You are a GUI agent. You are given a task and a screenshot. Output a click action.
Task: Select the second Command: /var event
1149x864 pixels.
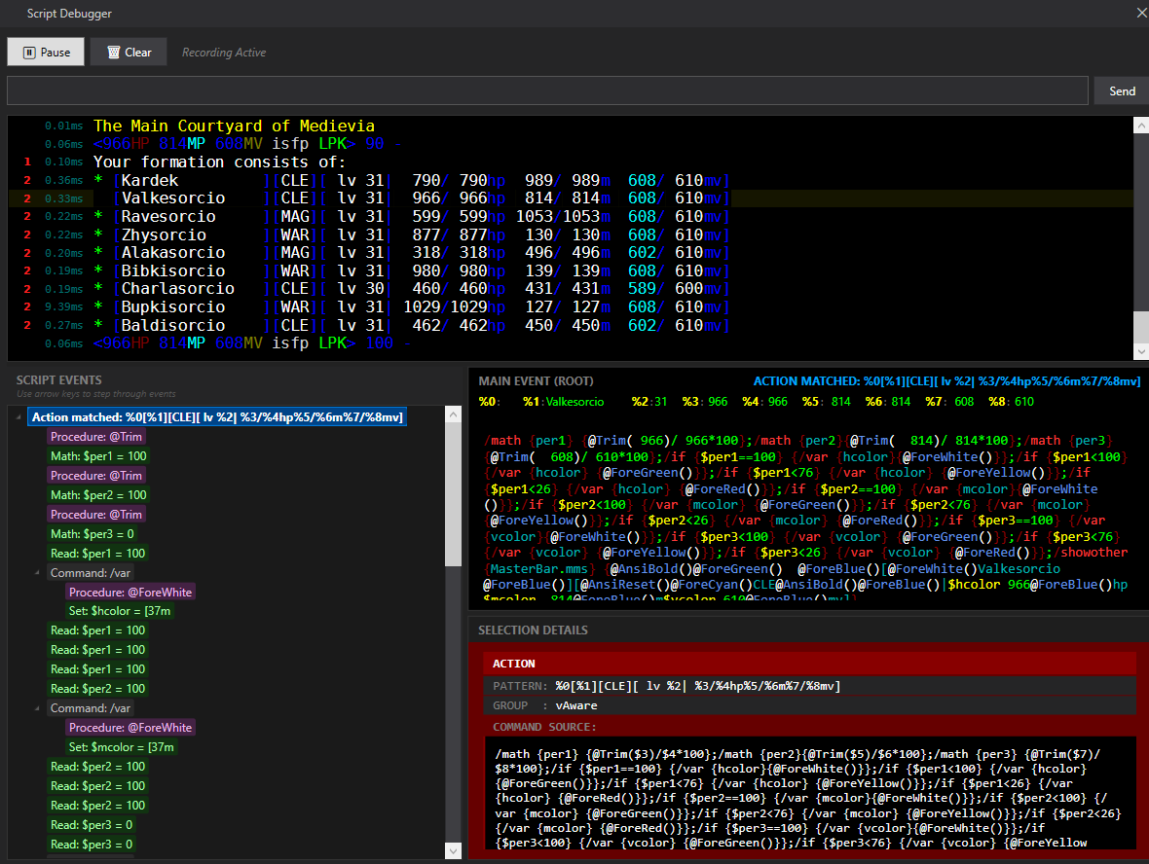point(91,708)
